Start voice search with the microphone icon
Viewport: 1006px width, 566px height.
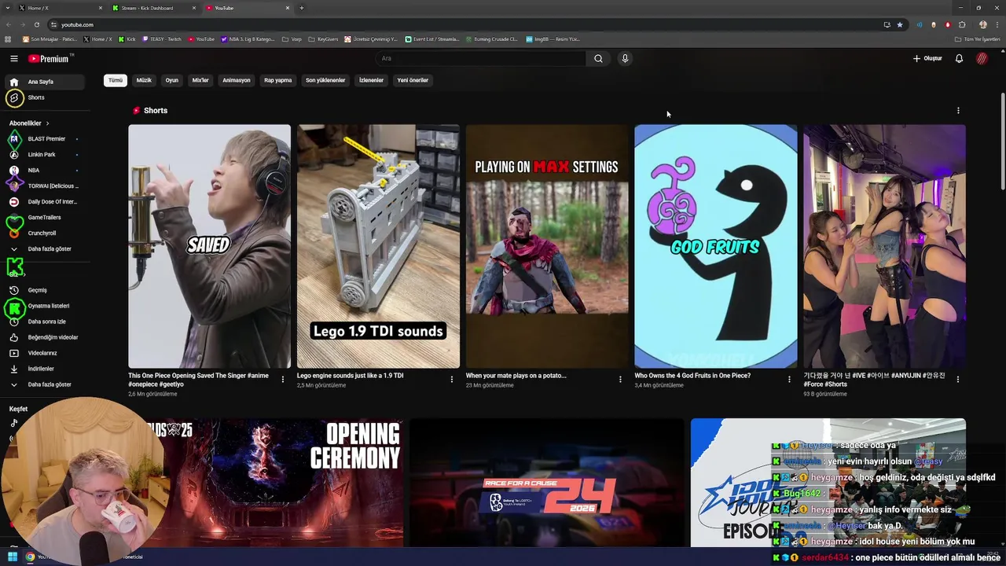(x=625, y=58)
